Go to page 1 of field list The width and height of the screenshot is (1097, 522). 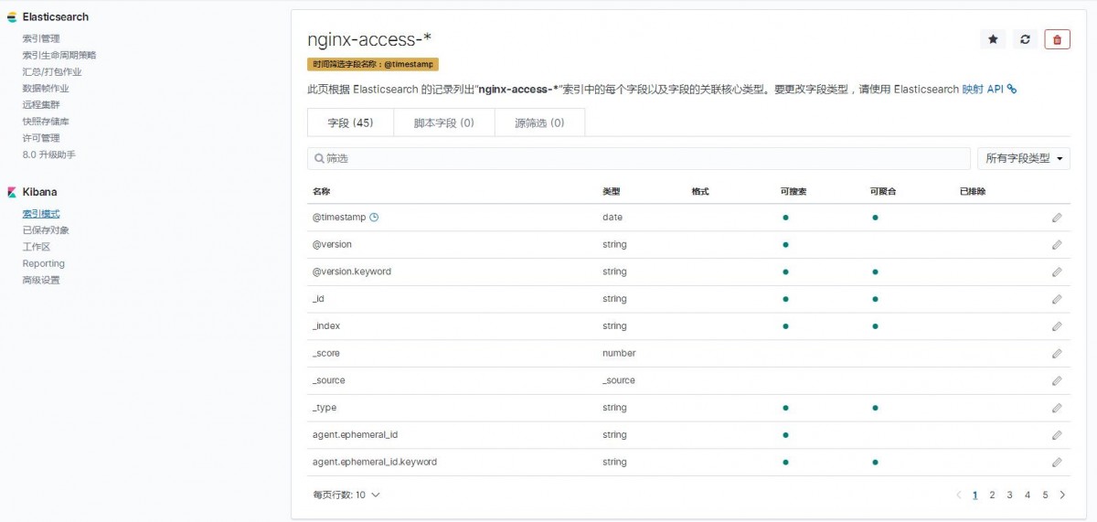click(975, 495)
